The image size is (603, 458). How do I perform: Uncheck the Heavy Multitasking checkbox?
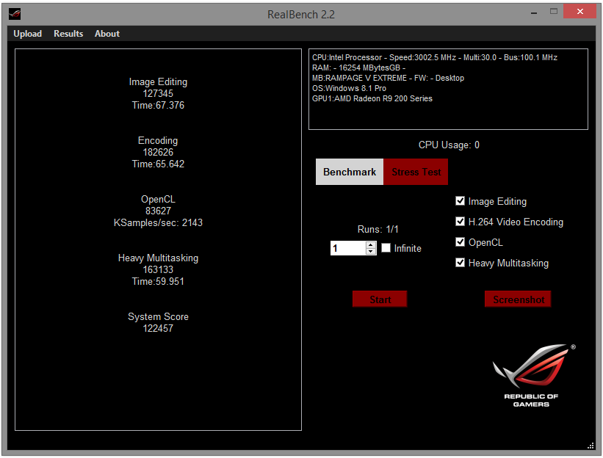[x=460, y=263]
